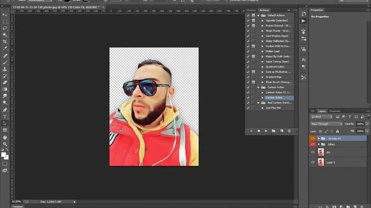Select the Gradient tool
The height and width of the screenshot is (208, 371).
[5, 89]
